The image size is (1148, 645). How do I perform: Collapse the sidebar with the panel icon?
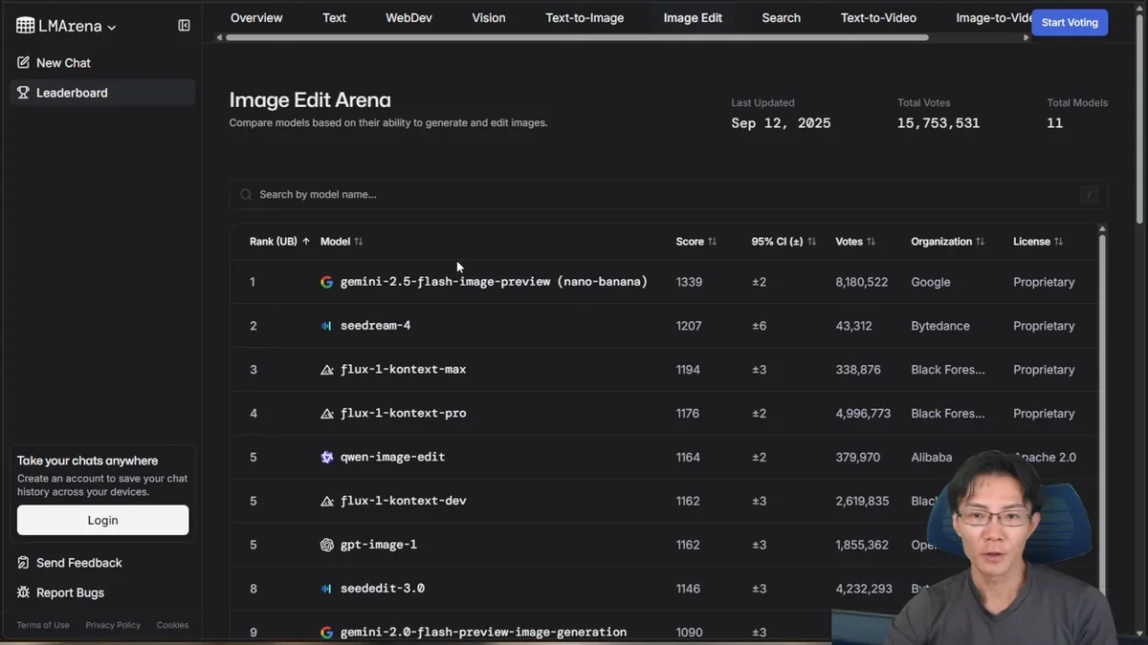(184, 26)
